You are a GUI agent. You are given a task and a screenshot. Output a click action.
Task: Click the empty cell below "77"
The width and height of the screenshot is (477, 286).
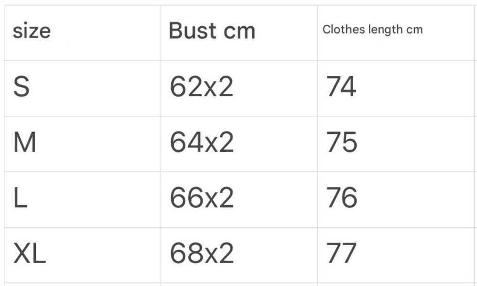[396, 284]
